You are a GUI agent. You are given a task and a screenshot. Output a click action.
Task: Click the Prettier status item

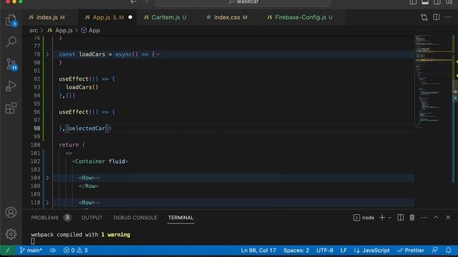click(x=411, y=251)
